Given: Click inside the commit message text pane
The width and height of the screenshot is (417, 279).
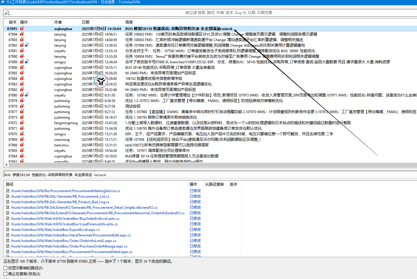Looking at the screenshot, I should point(210,175).
